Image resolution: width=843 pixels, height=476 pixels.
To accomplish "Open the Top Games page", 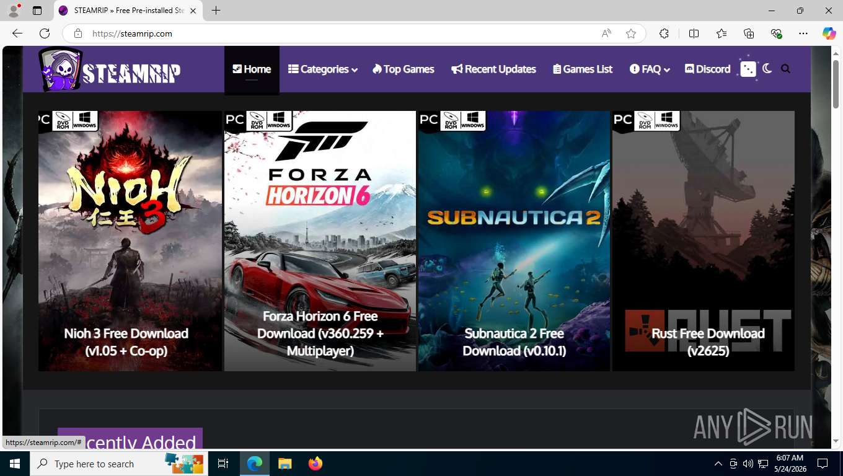I will [x=404, y=69].
